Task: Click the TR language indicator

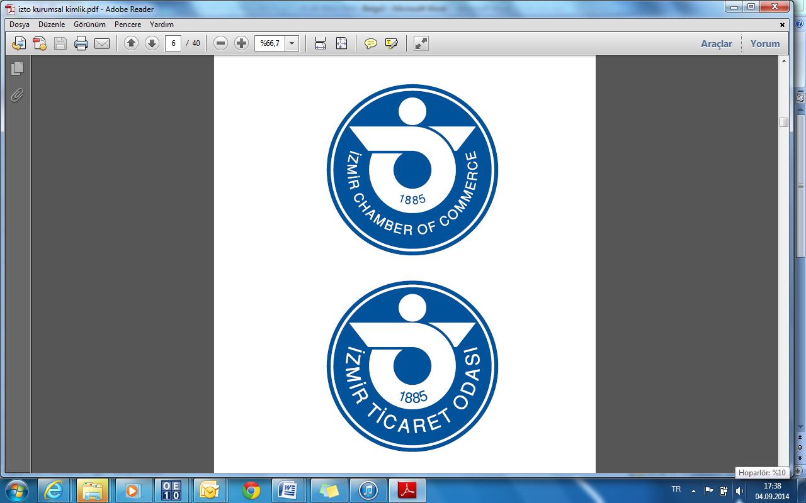Action: (x=676, y=489)
